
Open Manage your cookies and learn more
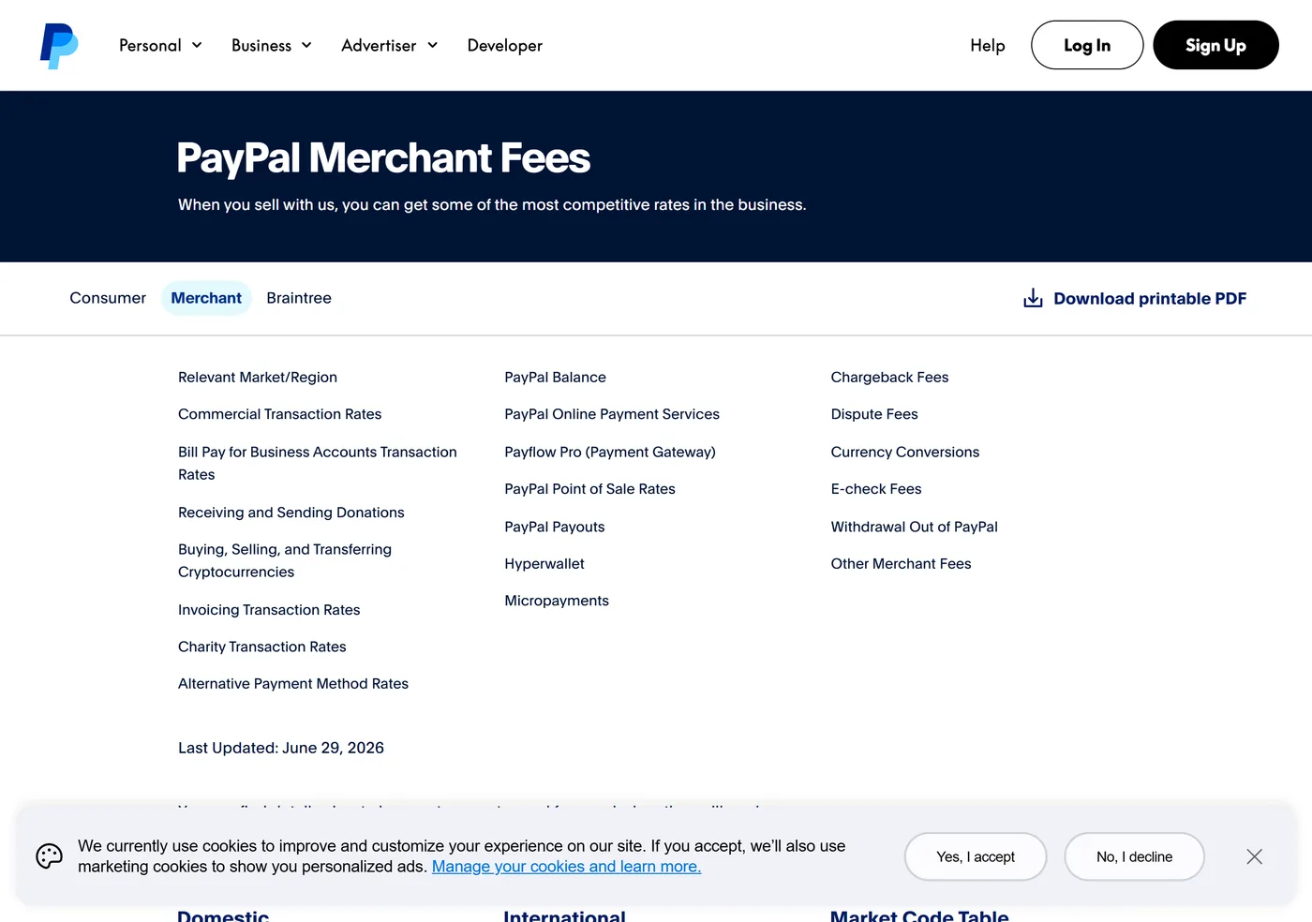point(566,867)
